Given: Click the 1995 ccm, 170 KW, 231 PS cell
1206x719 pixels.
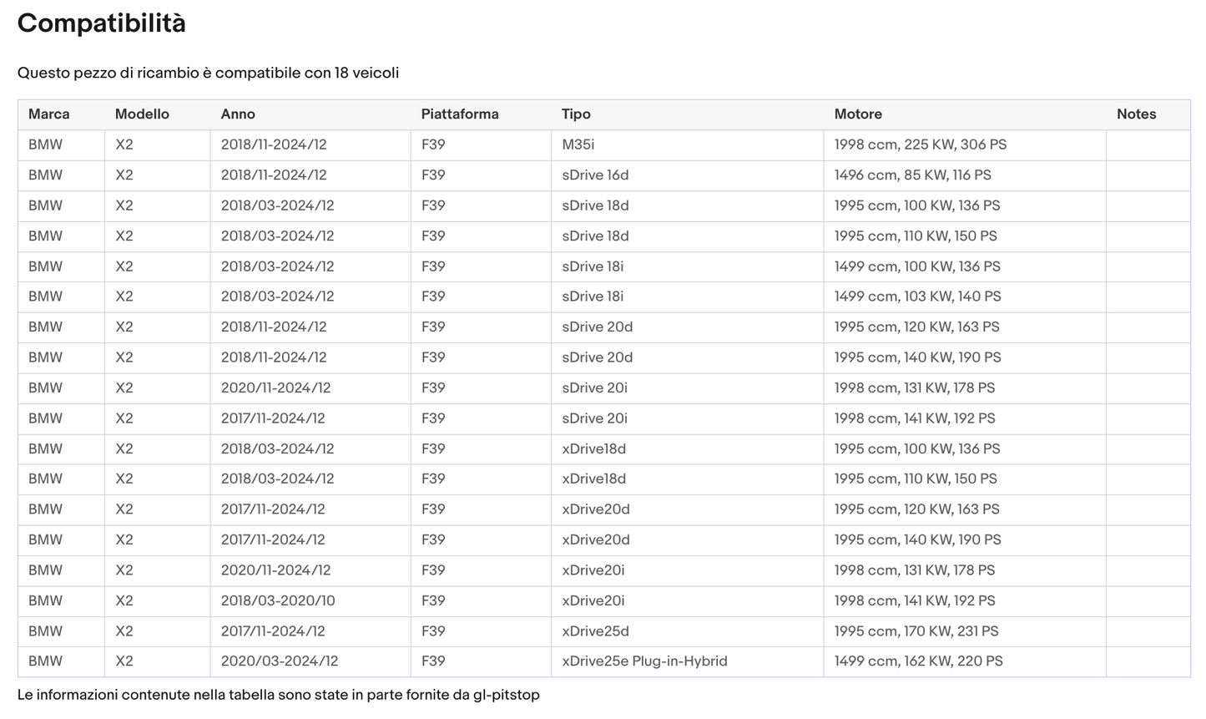Looking at the screenshot, I should click(916, 631).
